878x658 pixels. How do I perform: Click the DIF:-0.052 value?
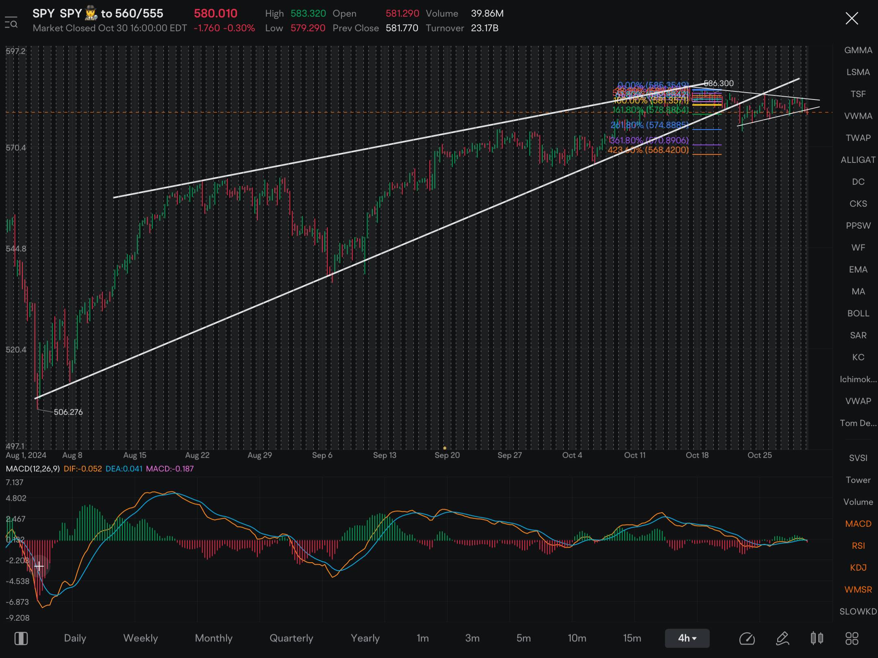coord(83,469)
